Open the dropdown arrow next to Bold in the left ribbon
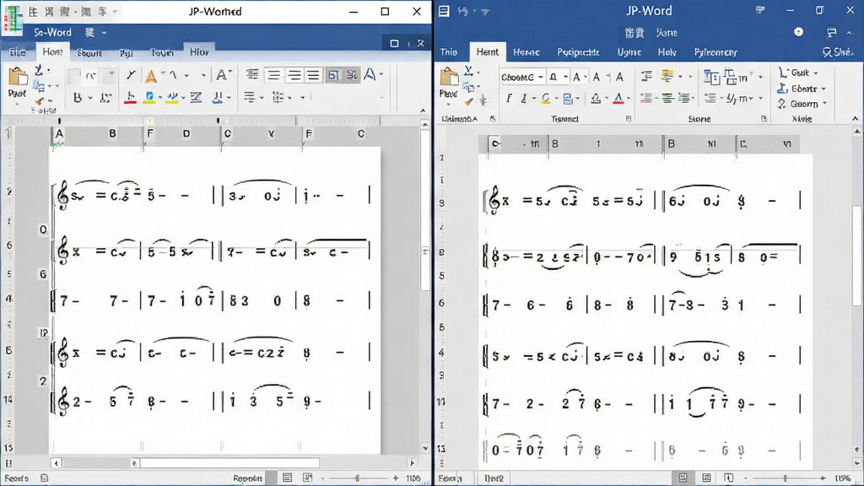The width and height of the screenshot is (864, 486). pos(89,98)
